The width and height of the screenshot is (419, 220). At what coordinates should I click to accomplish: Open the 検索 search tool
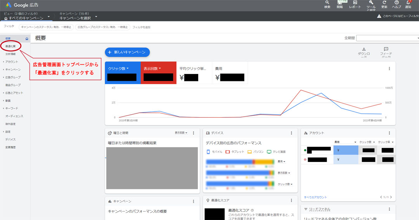coord(327,3)
